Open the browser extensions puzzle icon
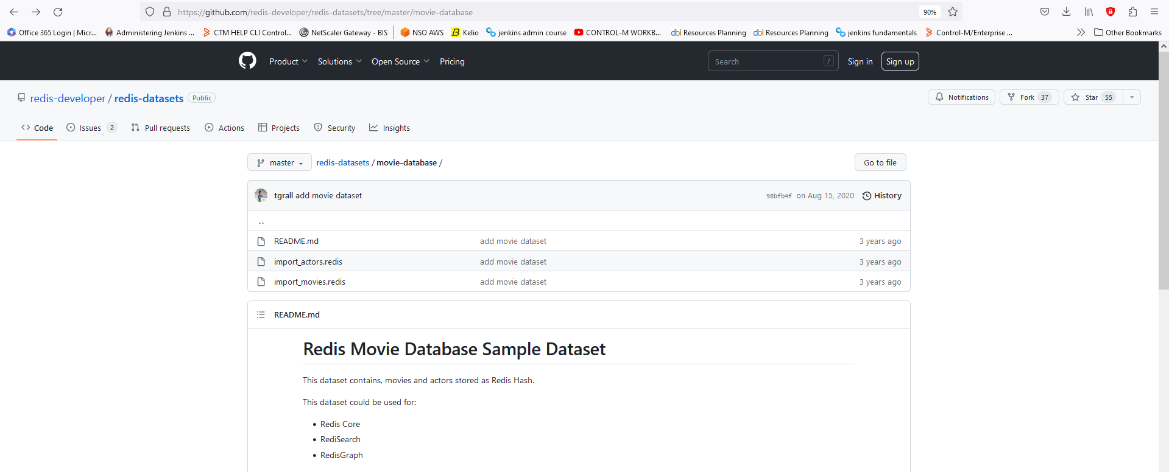This screenshot has height=472, width=1169. point(1132,12)
